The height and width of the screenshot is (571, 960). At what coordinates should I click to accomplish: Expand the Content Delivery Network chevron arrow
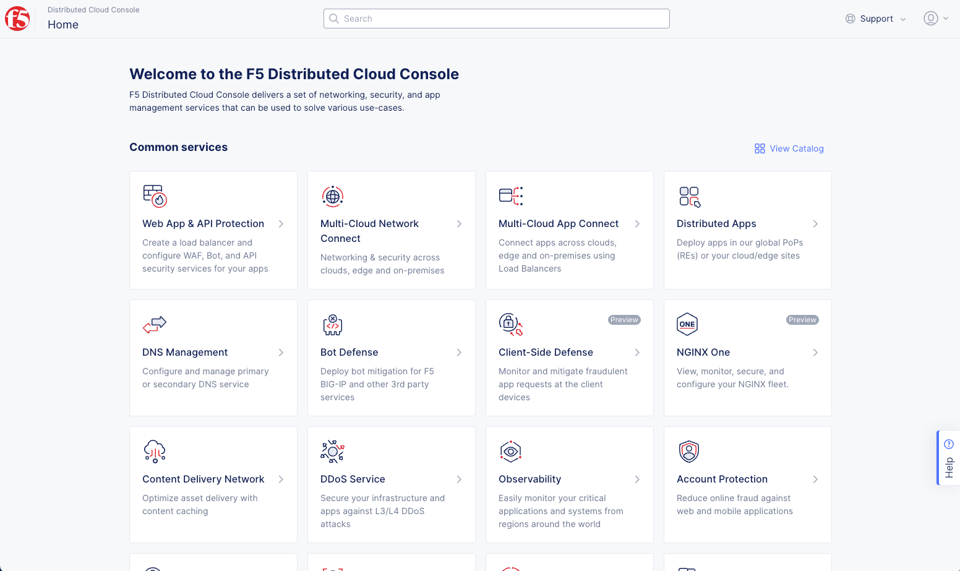pos(281,479)
